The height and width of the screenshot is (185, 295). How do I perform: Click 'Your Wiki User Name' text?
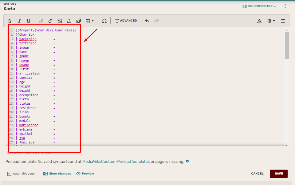point(54,30)
